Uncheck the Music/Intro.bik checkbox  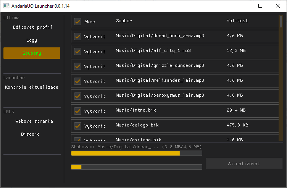pos(77,111)
